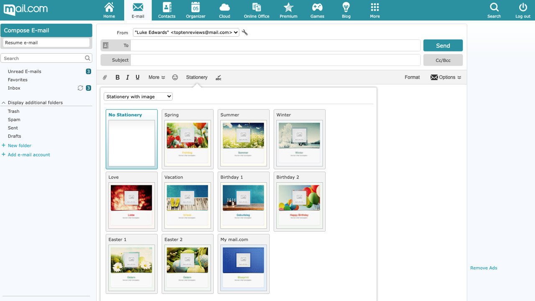The image size is (535, 301).
Task: Click the Send button
Action: 443,46
